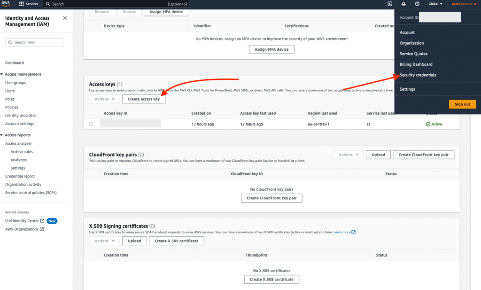Click the Active status checkmark icon

[428, 124]
